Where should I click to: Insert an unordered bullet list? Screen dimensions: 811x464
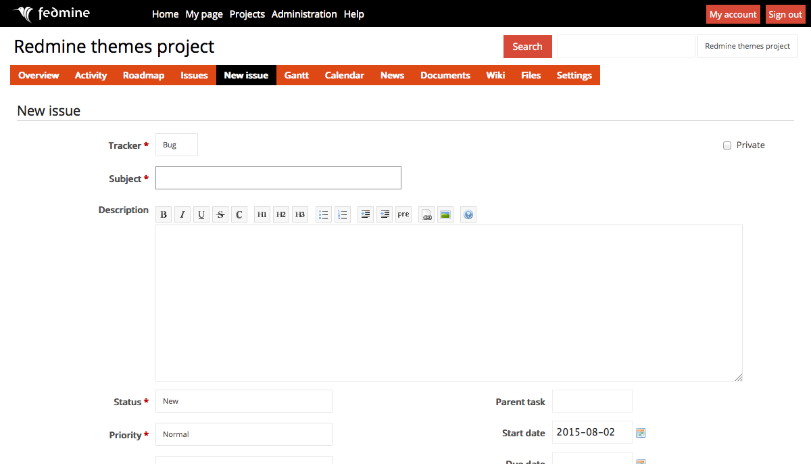tap(324, 214)
